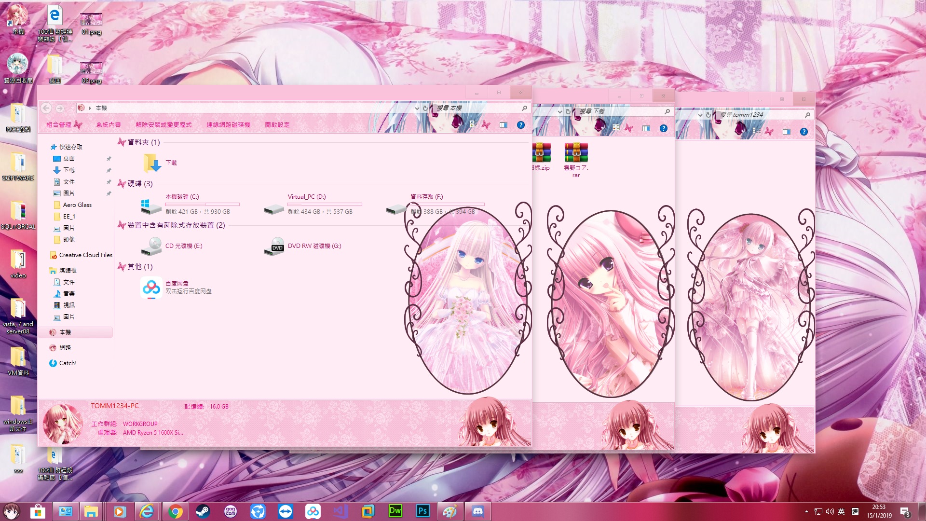Refresh the 本機 address bar
The width and height of the screenshot is (926, 521).
click(425, 108)
